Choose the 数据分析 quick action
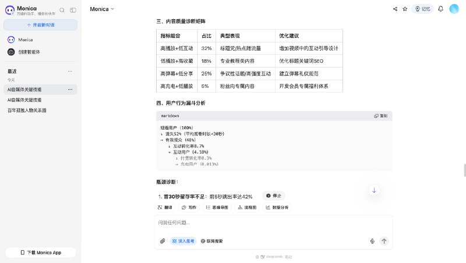 [x=277, y=208]
